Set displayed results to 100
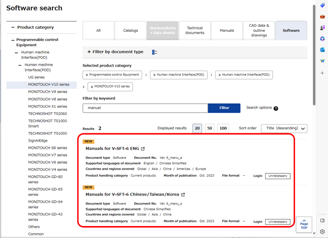 click(x=223, y=128)
